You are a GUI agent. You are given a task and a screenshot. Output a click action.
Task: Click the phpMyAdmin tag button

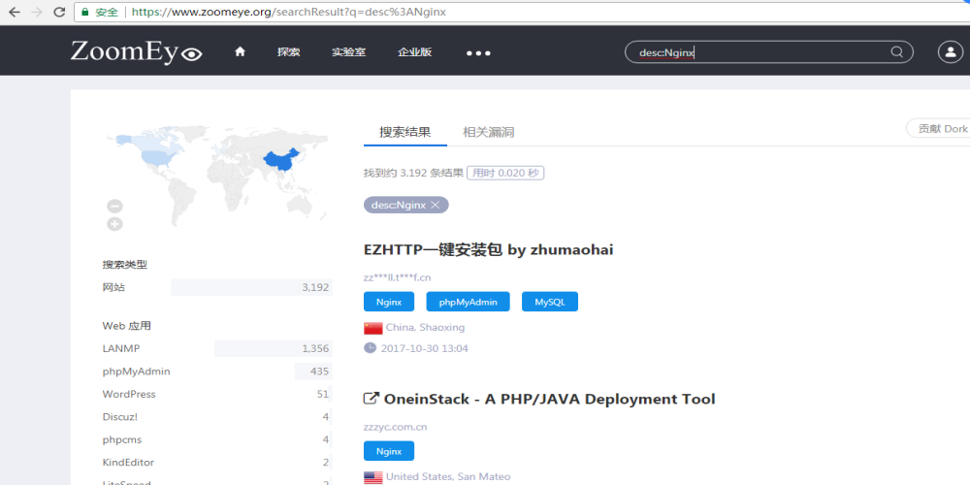469,302
